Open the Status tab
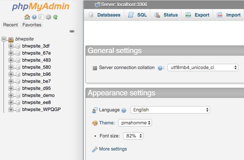Image resolution: width=244 pixels, height=160 pixels. (x=166, y=15)
